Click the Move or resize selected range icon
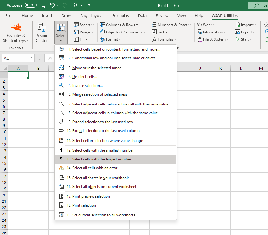Screen dimensions: 268x235 tap(61, 68)
